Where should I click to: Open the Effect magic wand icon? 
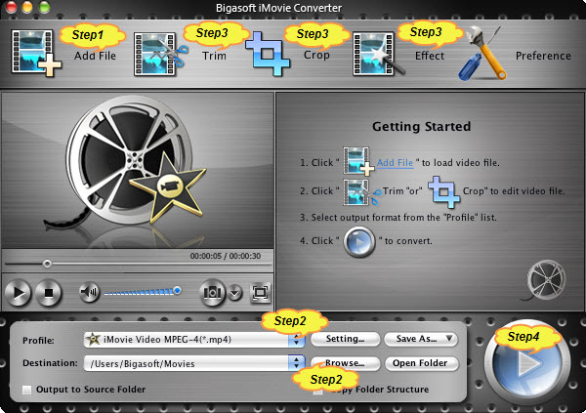378,55
